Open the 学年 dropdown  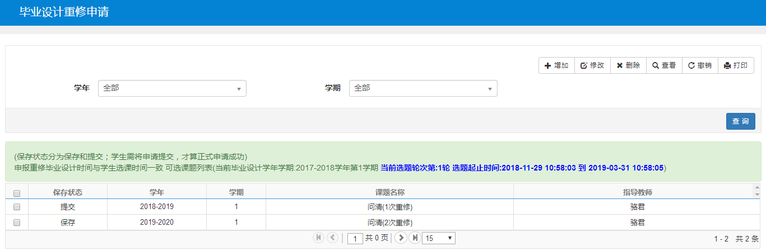pyautogui.click(x=172, y=88)
